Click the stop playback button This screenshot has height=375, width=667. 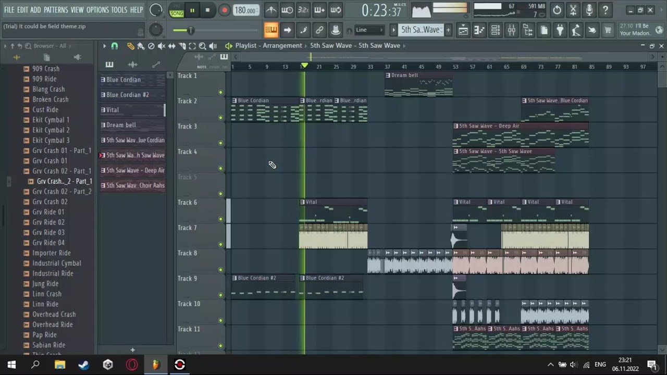(x=207, y=10)
